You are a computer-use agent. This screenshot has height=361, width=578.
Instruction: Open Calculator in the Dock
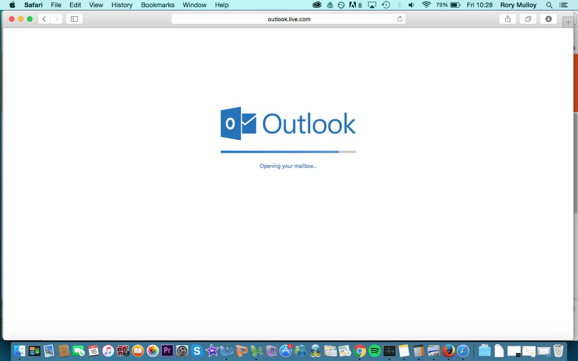tap(418, 350)
